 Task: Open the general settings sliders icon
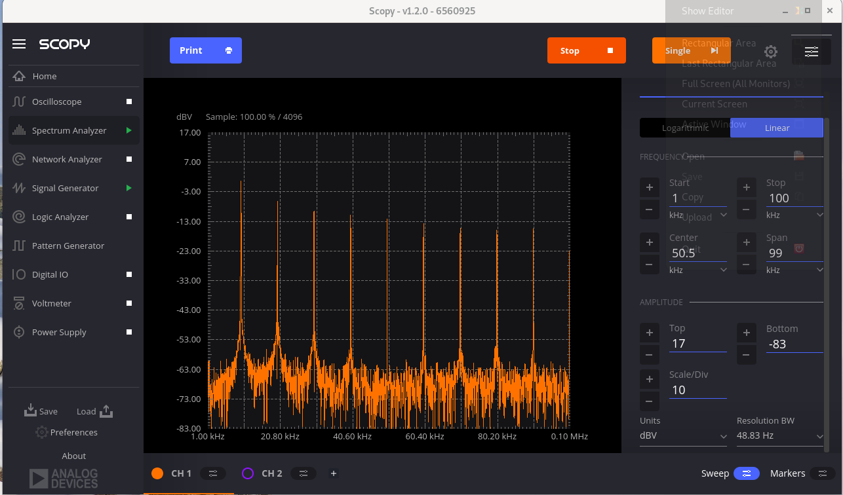pos(812,51)
